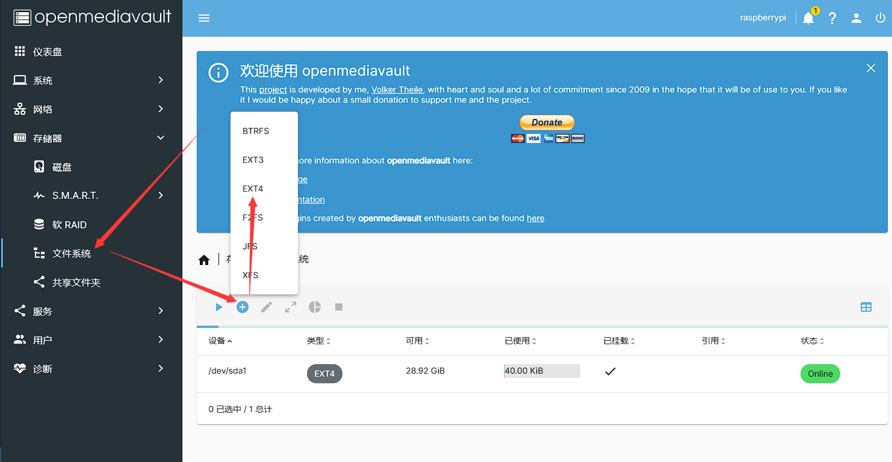The height and width of the screenshot is (462, 892).
Task: Open the 共享文件夹 page
Action: point(91,282)
